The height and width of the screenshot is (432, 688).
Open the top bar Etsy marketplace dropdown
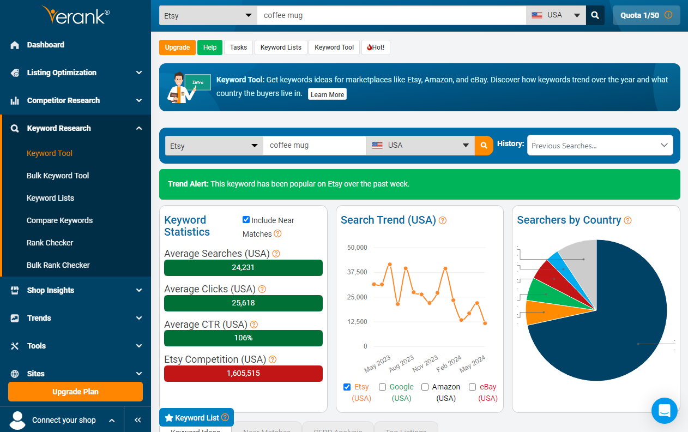[208, 15]
